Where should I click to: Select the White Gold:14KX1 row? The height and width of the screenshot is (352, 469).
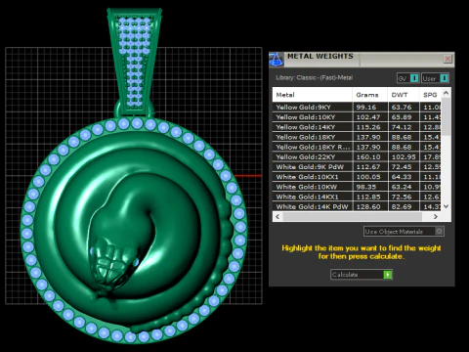357,197
